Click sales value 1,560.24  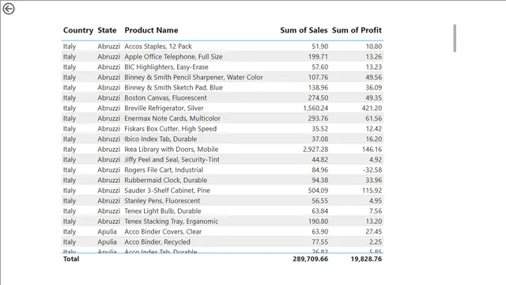315,108
